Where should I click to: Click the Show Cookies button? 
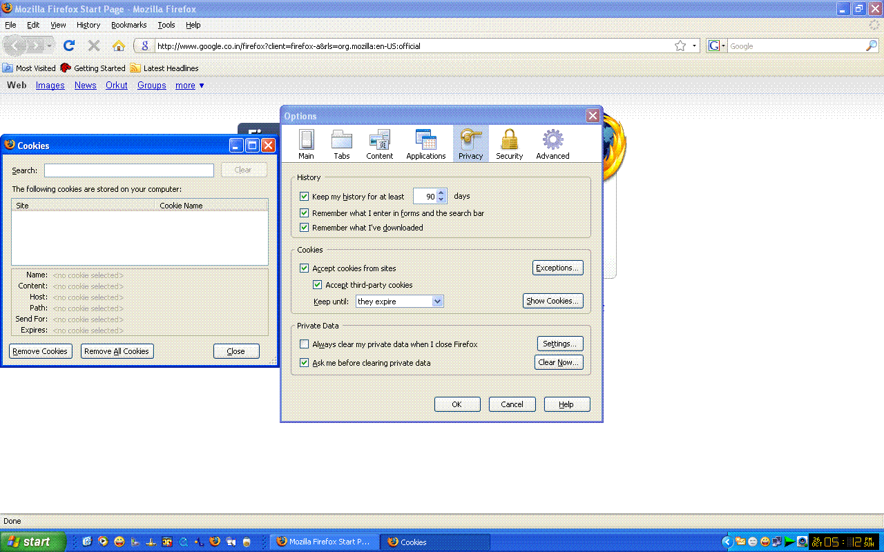point(553,301)
